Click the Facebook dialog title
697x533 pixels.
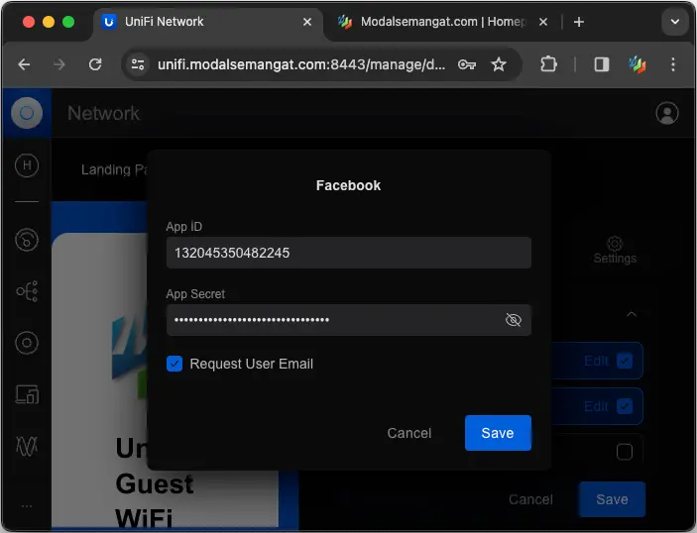pos(349,185)
